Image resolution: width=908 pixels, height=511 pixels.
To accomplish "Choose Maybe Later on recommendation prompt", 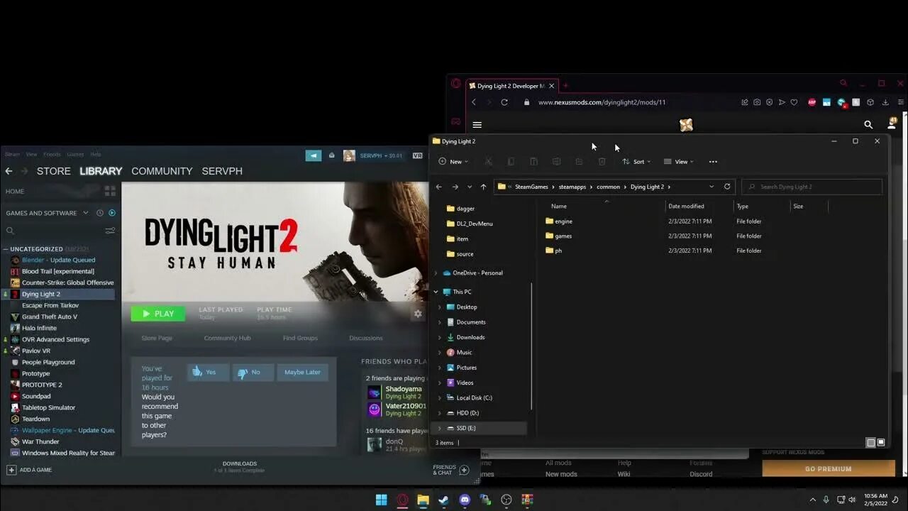I will point(302,372).
